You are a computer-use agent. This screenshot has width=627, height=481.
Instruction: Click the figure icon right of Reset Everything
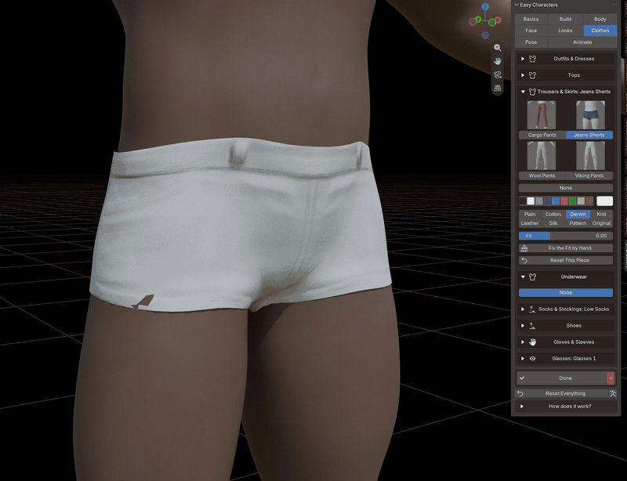coord(613,393)
